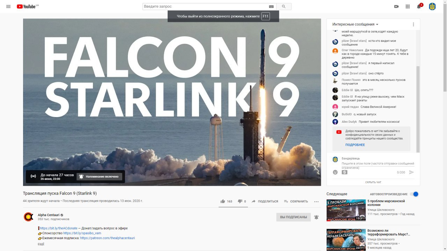This screenshot has height=251, width=447.
Task: Select message 'Слава Великой Америке!'
Action: (378, 107)
